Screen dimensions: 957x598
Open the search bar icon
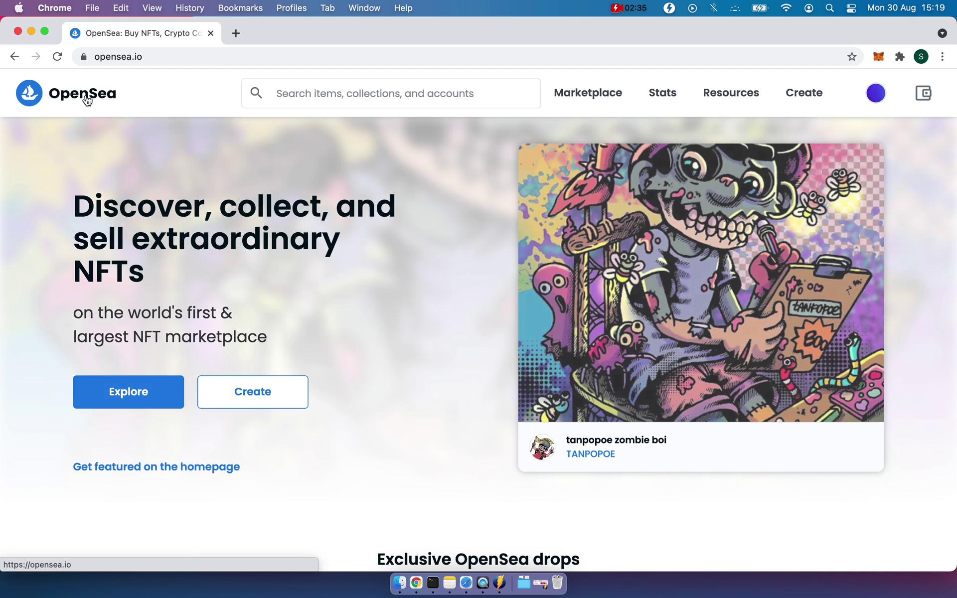256,93
